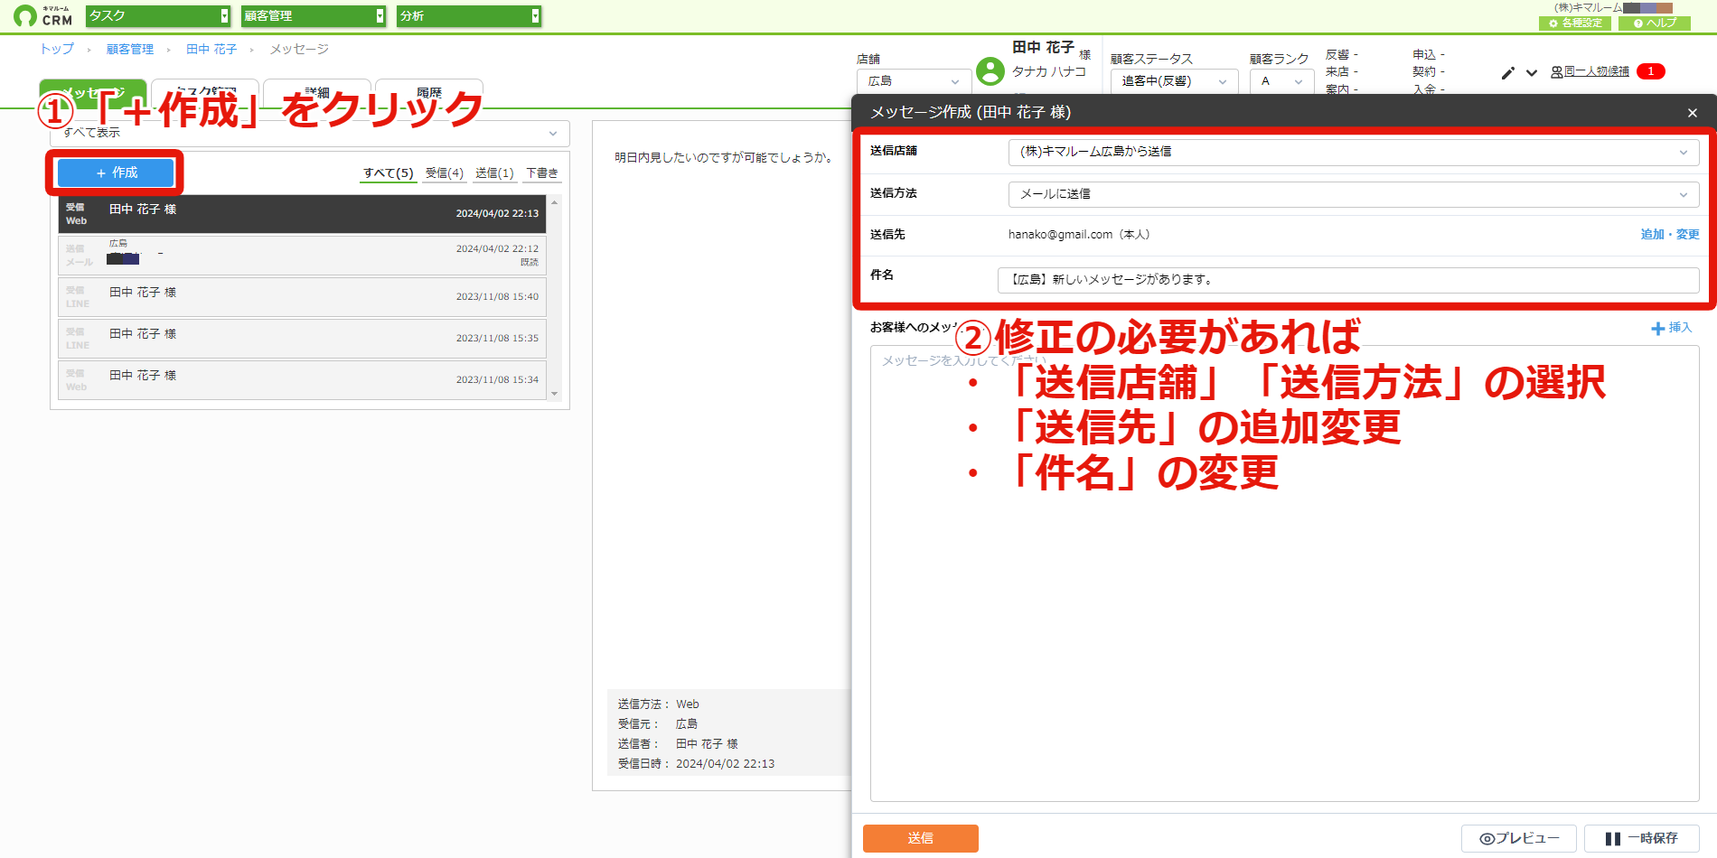The height and width of the screenshot is (858, 1717).
Task: Open the ヘルプ help button
Action: 1655,23
